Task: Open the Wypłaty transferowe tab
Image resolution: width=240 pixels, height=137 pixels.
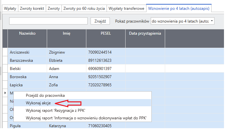Action: click(x=127, y=9)
